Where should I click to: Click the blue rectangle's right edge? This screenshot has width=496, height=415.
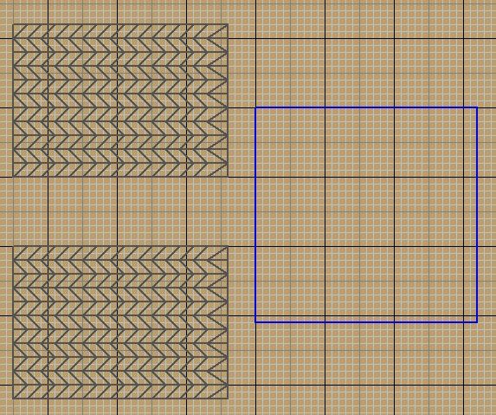click(477, 215)
